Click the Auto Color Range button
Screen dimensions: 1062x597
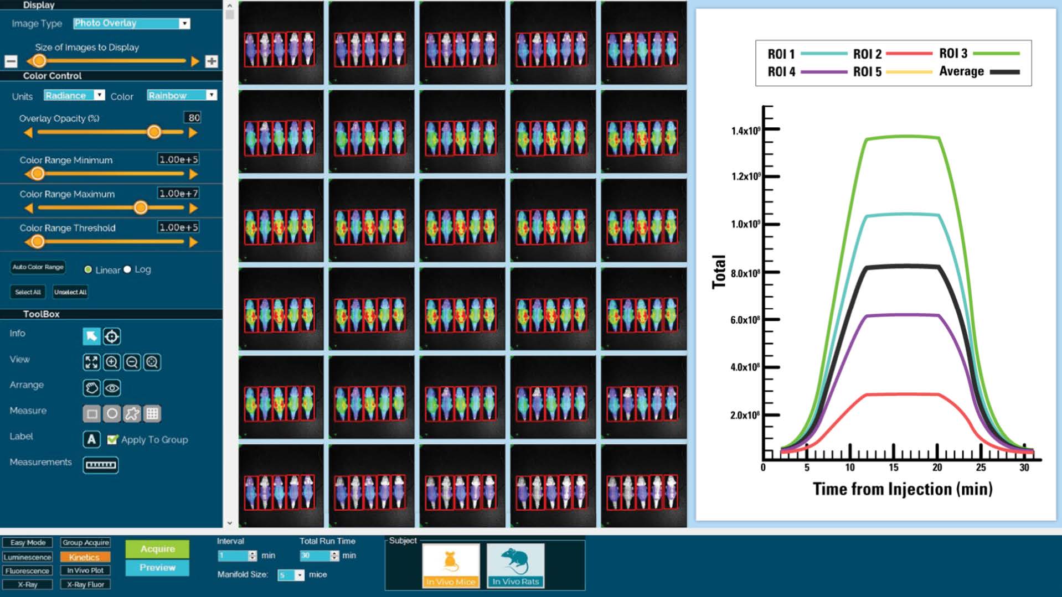pos(38,267)
